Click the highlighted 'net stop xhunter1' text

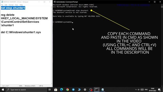[13, 8]
